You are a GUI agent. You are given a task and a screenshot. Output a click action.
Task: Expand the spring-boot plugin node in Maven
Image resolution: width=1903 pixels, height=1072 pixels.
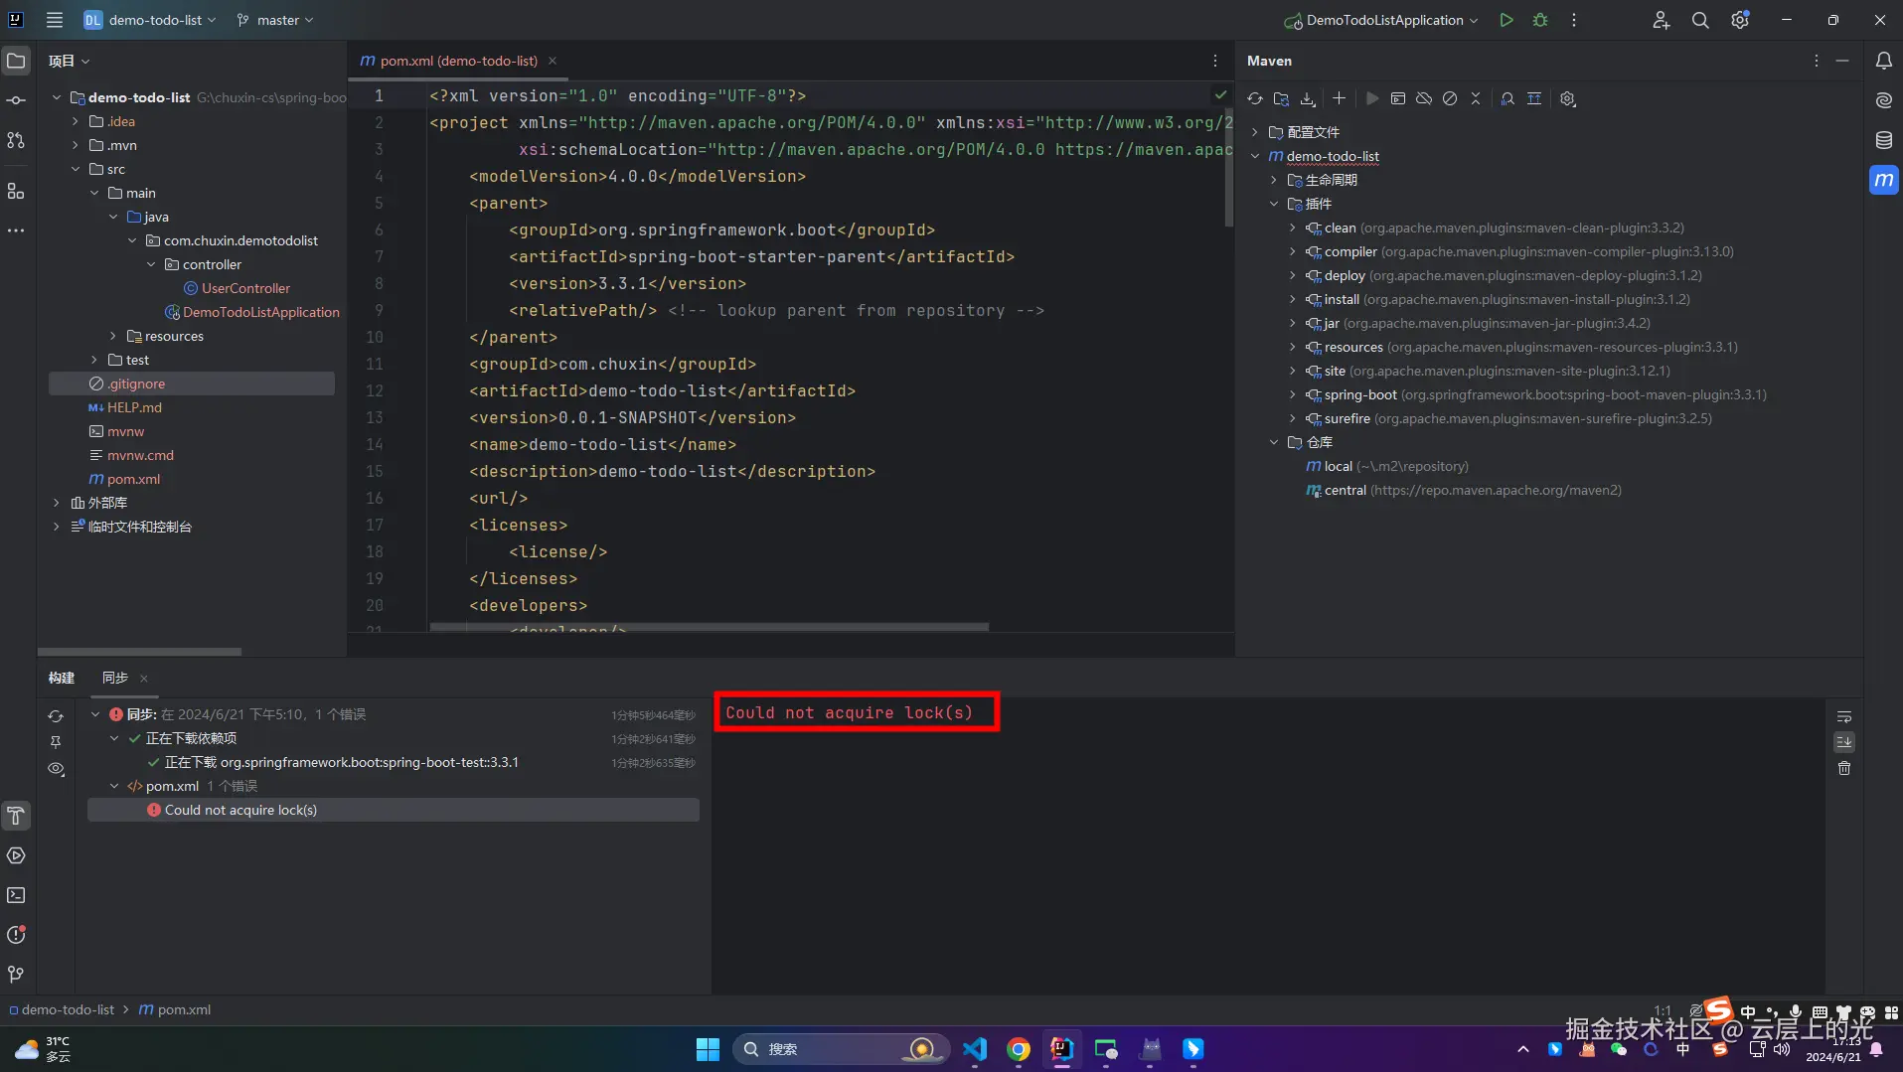coord(1292,394)
